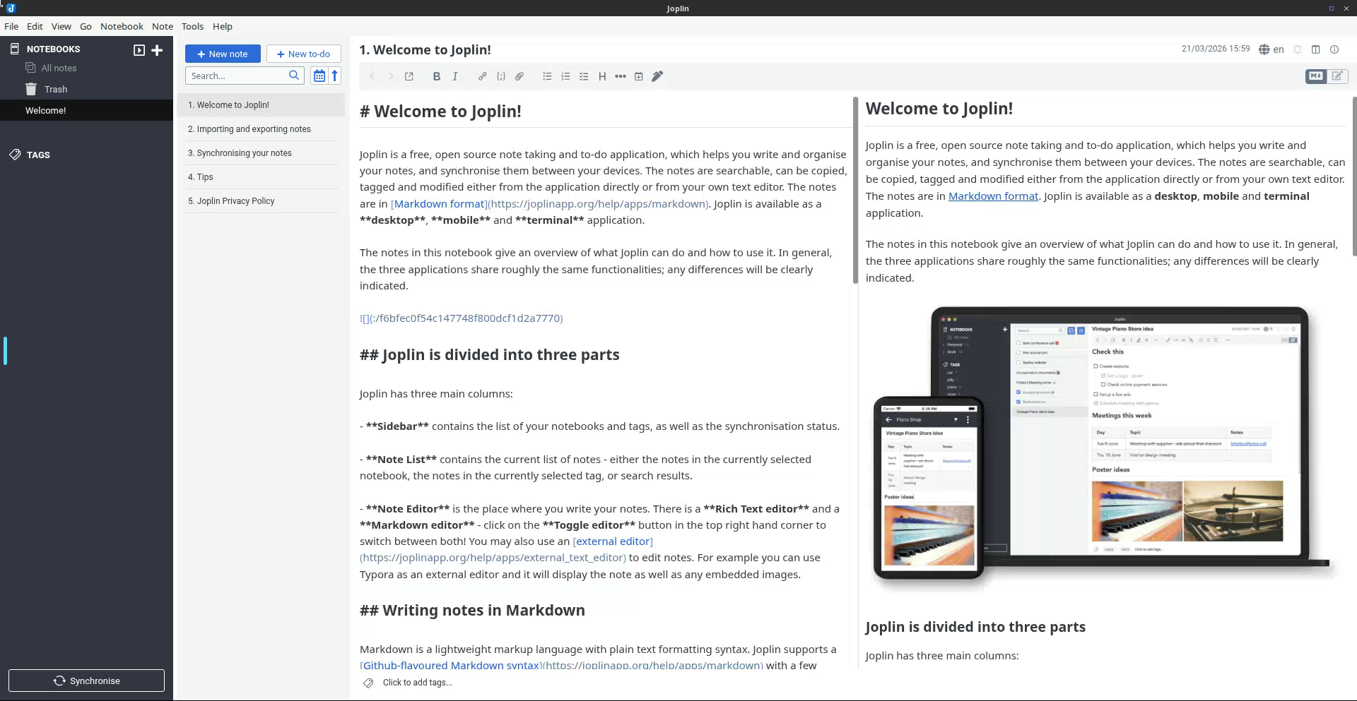
Task: Reverse the note sort order arrow
Action: (x=335, y=76)
